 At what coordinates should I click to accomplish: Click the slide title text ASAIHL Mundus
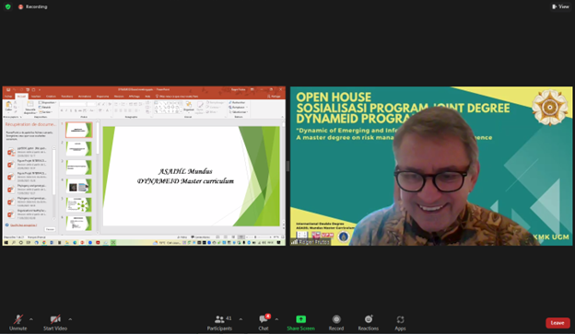pyautogui.click(x=185, y=171)
